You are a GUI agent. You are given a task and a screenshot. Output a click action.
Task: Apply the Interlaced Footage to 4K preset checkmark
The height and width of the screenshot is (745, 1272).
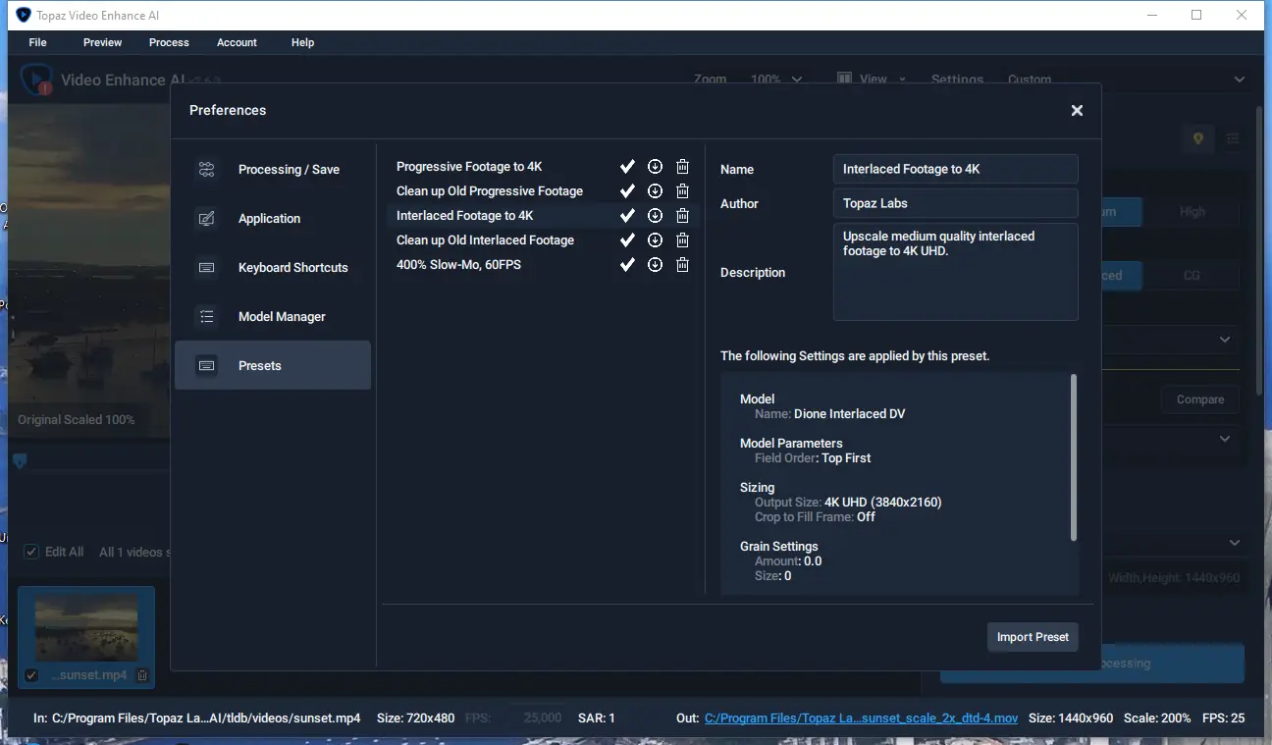(x=627, y=216)
